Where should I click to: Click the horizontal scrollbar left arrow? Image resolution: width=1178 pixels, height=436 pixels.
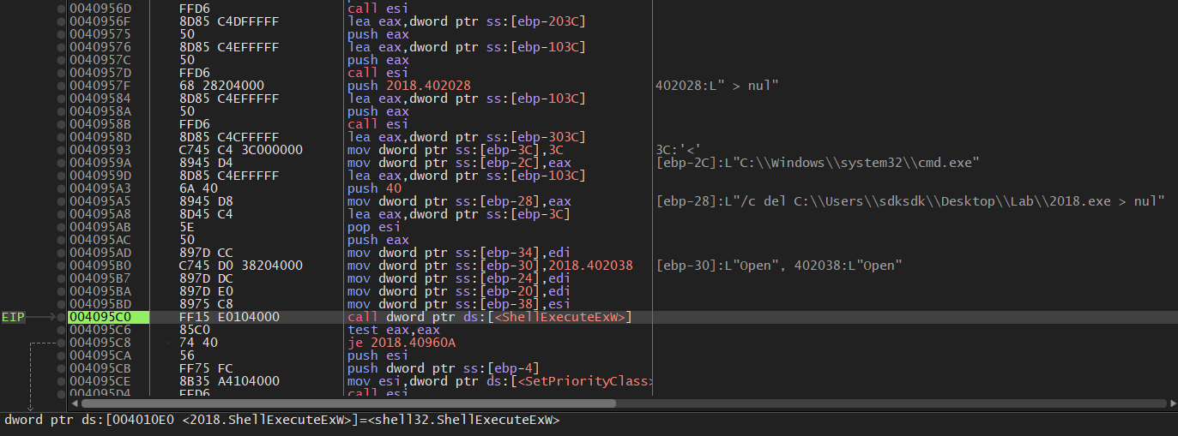pyautogui.click(x=75, y=403)
